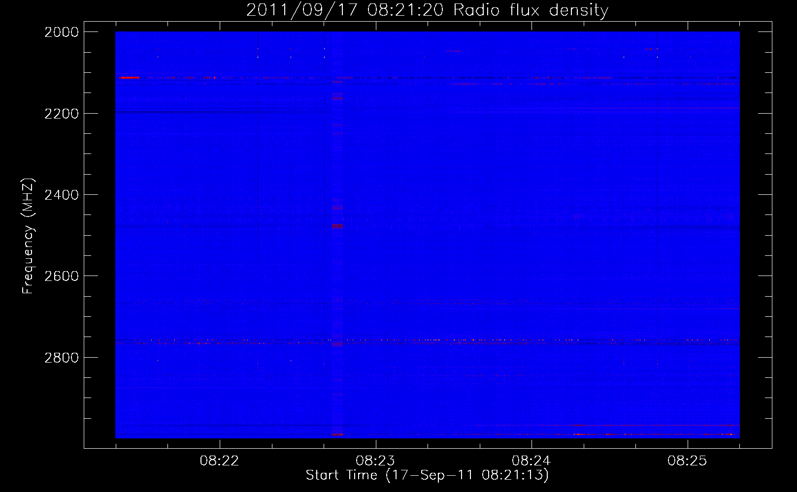Click the 2800 frequency tick label
Image resolution: width=797 pixels, height=492 pixels.
62,358
